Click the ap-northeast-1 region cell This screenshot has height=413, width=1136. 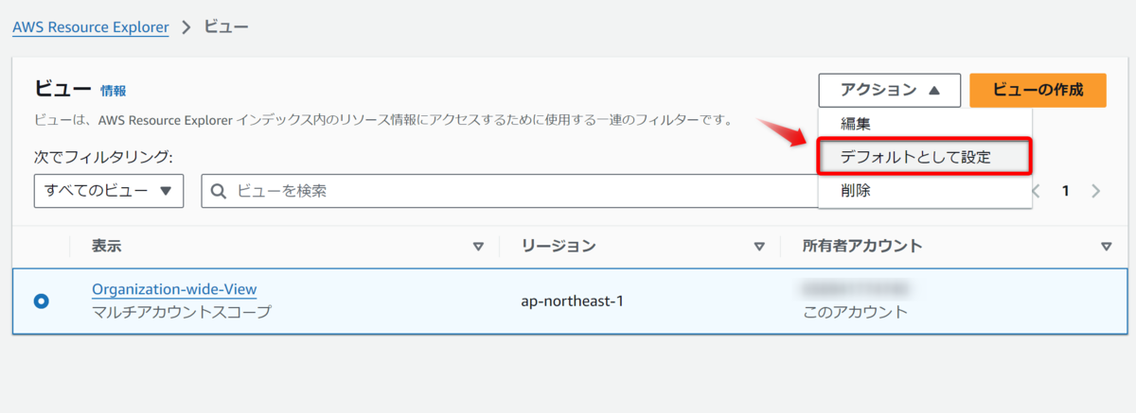(x=572, y=301)
